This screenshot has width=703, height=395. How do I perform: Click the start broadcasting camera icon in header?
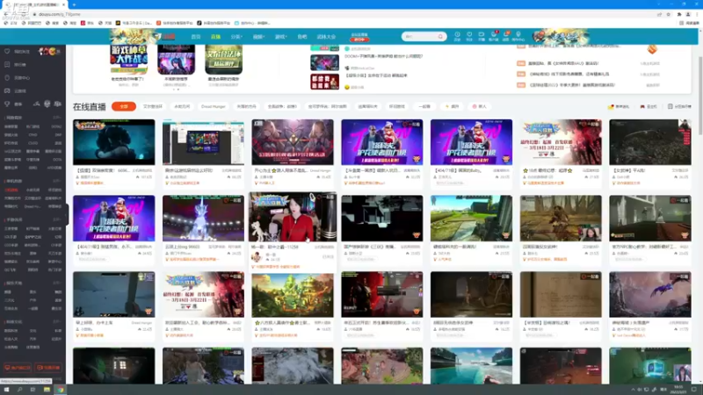(481, 36)
